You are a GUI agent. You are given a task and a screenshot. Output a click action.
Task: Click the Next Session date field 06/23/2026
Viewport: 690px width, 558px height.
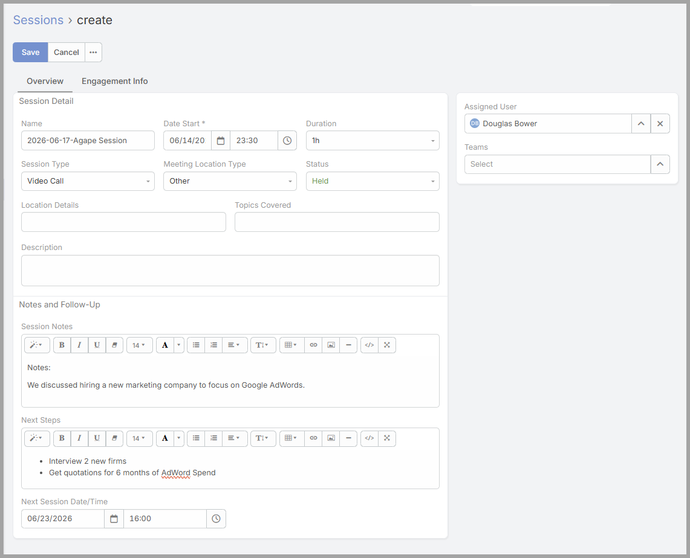[63, 519]
